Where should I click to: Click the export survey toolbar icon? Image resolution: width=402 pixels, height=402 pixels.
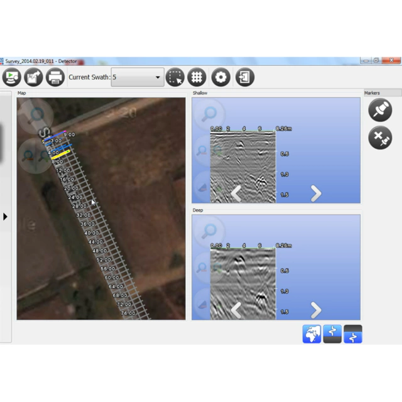(33, 77)
